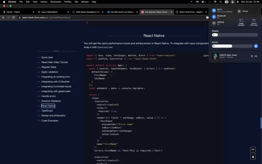
Task: Go to Design and philosophy section
Action: pos(53,116)
